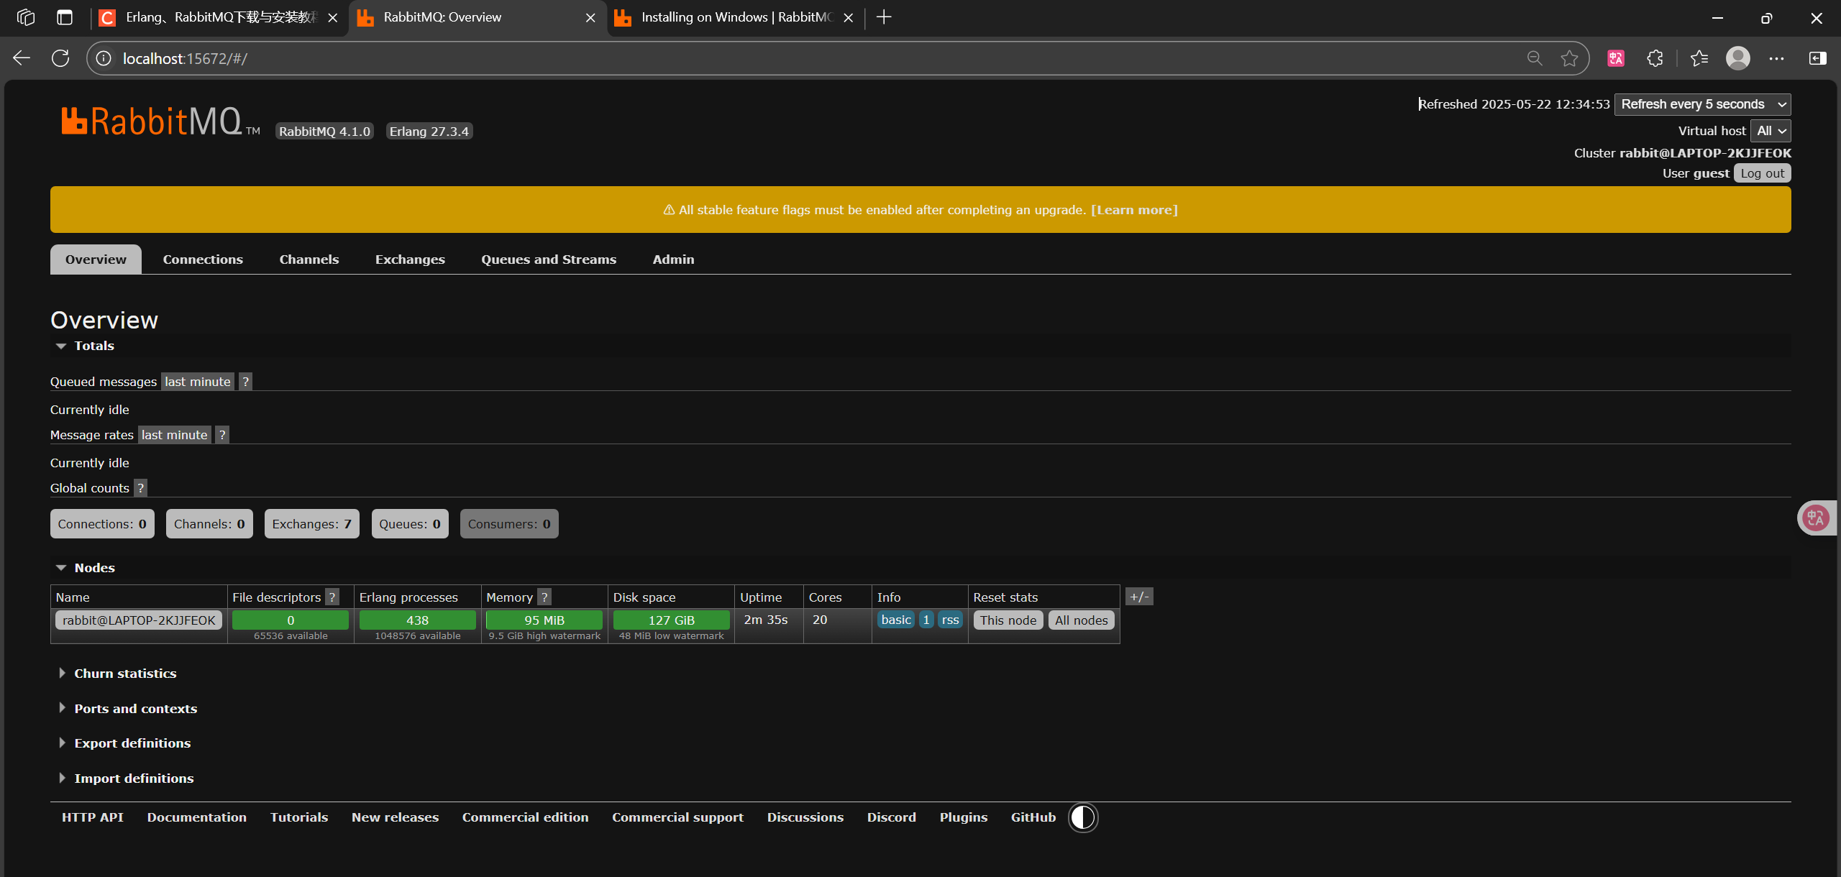Open browser extensions puzzle icon
The image size is (1841, 877).
click(x=1655, y=58)
